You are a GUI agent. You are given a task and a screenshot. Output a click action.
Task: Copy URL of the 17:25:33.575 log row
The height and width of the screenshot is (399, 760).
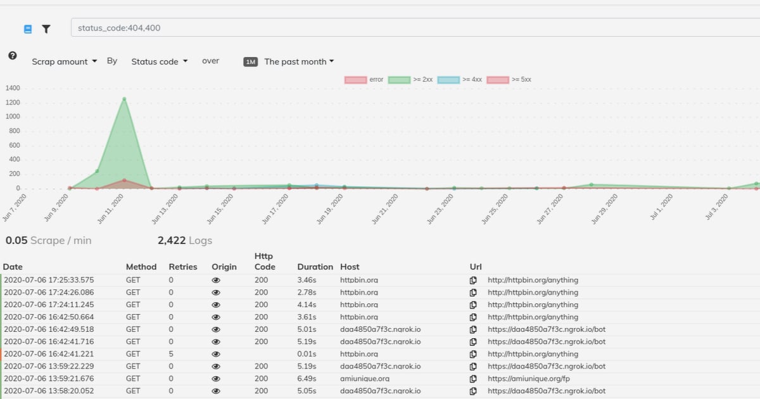coord(473,280)
